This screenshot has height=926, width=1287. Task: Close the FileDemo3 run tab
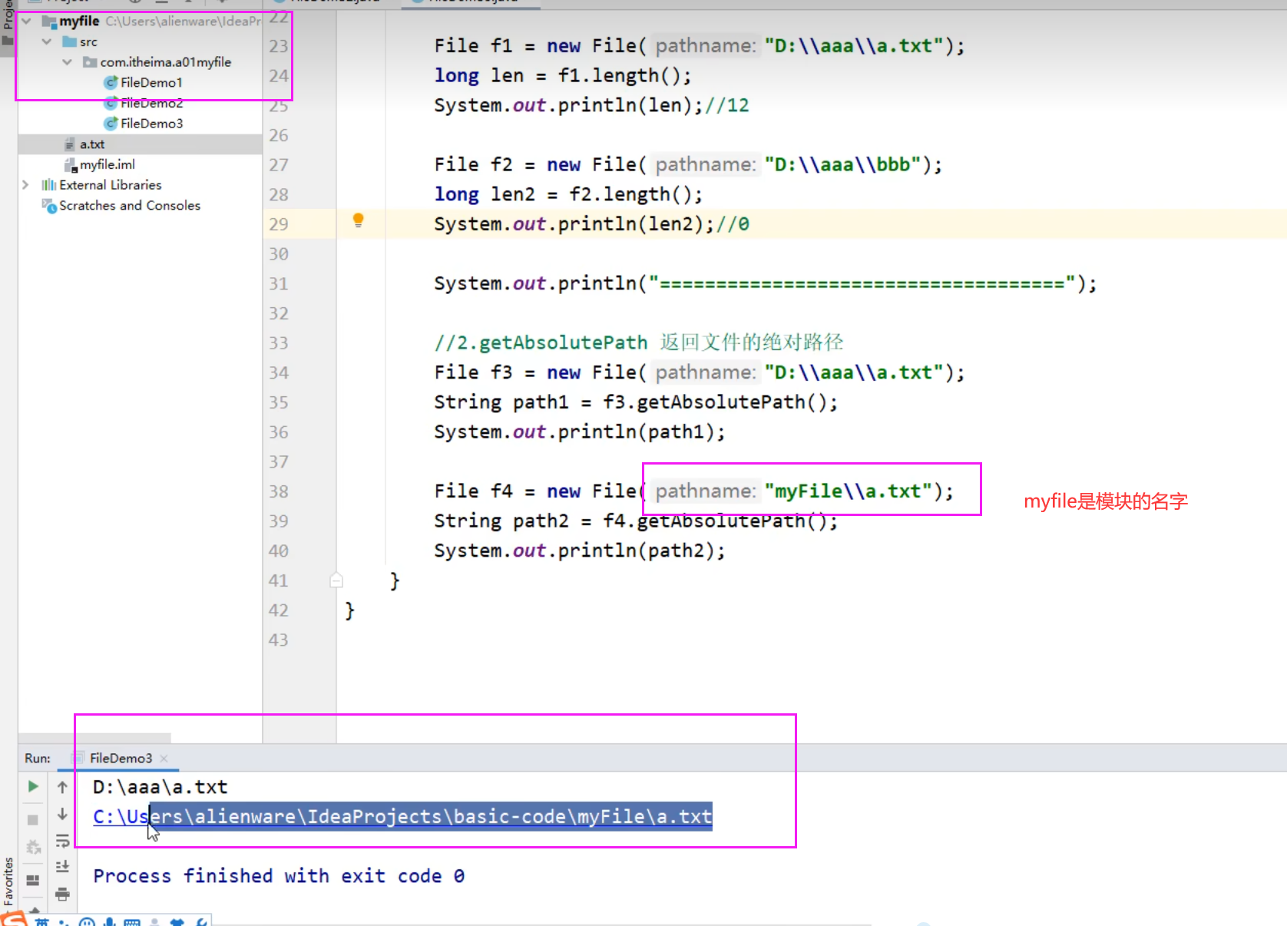(164, 759)
